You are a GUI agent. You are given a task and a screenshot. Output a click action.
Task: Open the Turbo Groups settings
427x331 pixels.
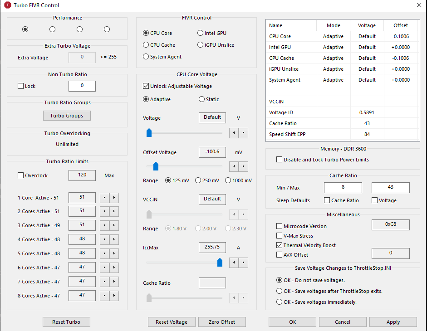click(67, 116)
